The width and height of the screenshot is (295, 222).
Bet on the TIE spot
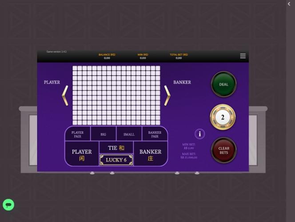pos(116,148)
